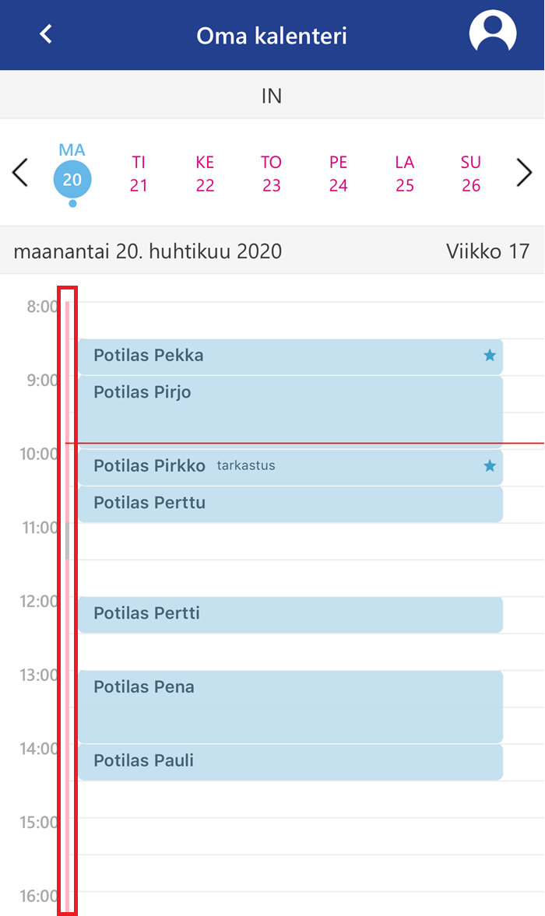The width and height of the screenshot is (545, 916).
Task: Tap the back arrow in header
Action: point(46,34)
